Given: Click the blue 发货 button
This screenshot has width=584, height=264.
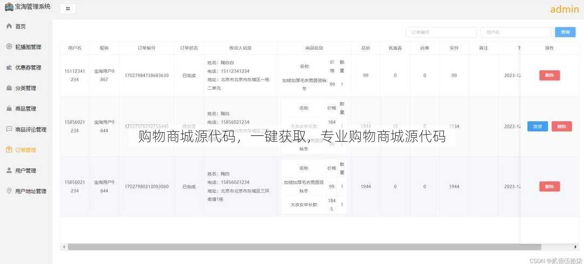Looking at the screenshot, I should pyautogui.click(x=538, y=126).
